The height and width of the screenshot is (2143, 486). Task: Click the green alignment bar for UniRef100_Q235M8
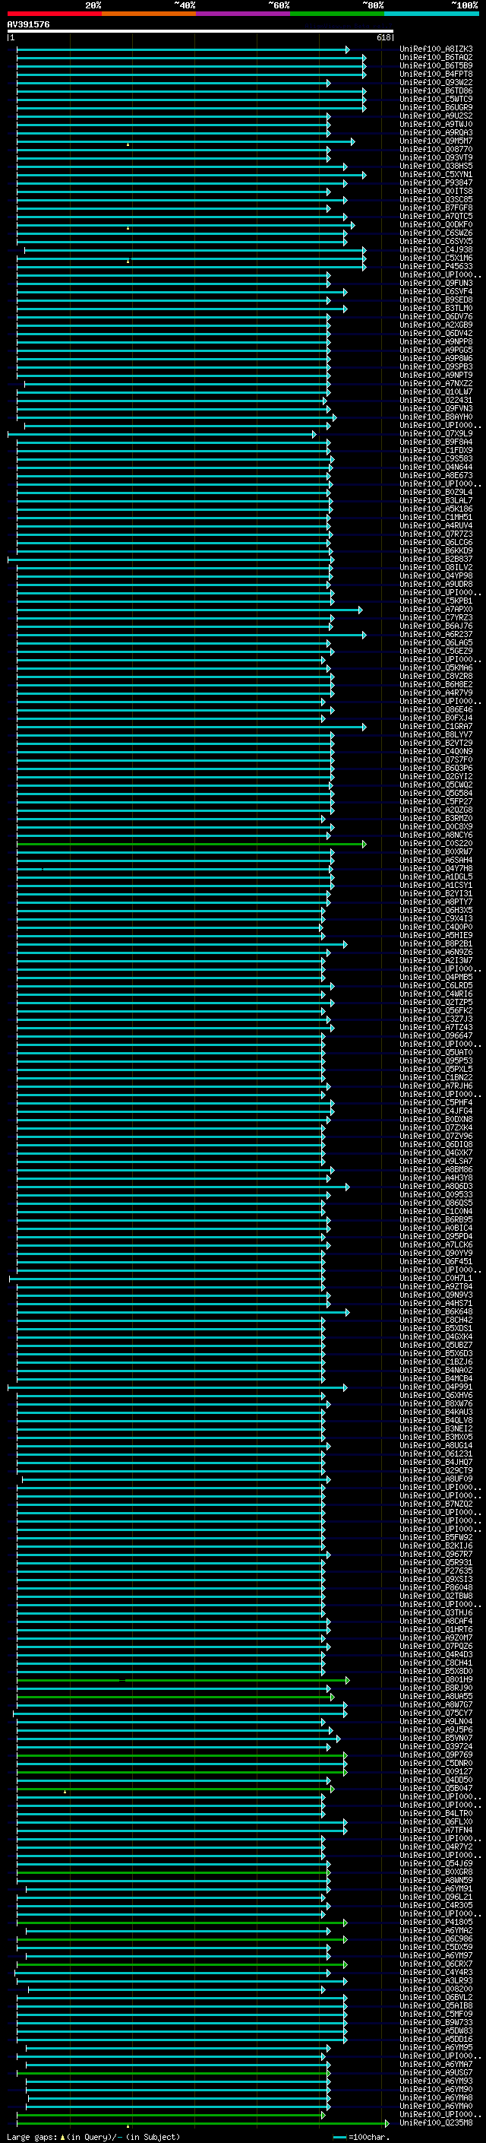[x=203, y=2124]
